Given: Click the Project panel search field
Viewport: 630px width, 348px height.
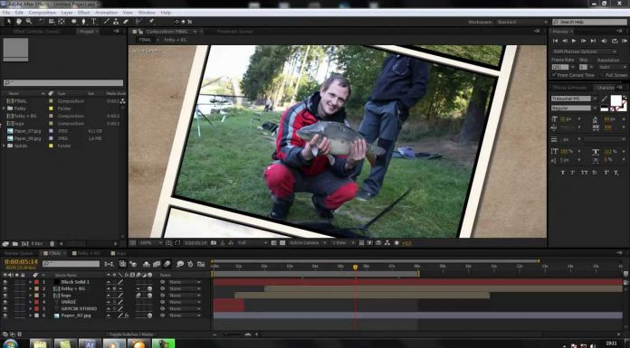Looking at the screenshot, I should coord(63,82).
